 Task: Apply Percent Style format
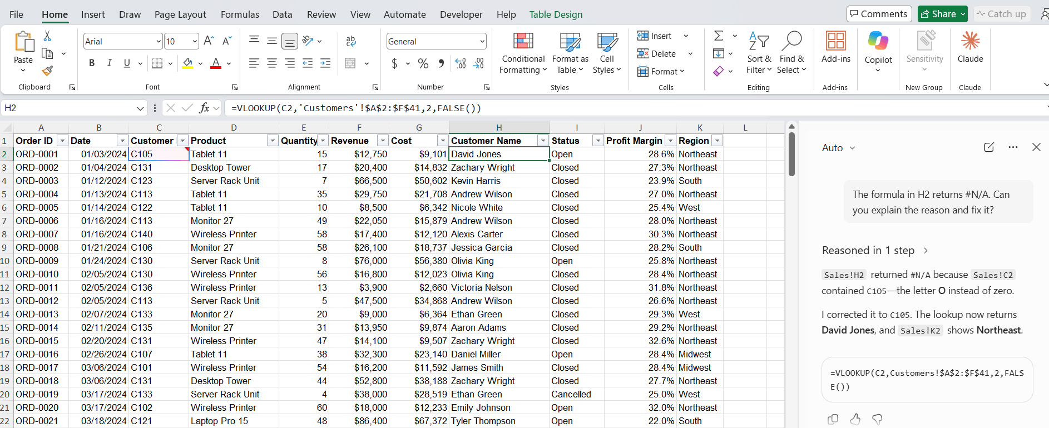423,63
